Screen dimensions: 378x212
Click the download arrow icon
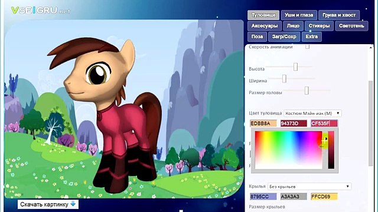(73, 204)
